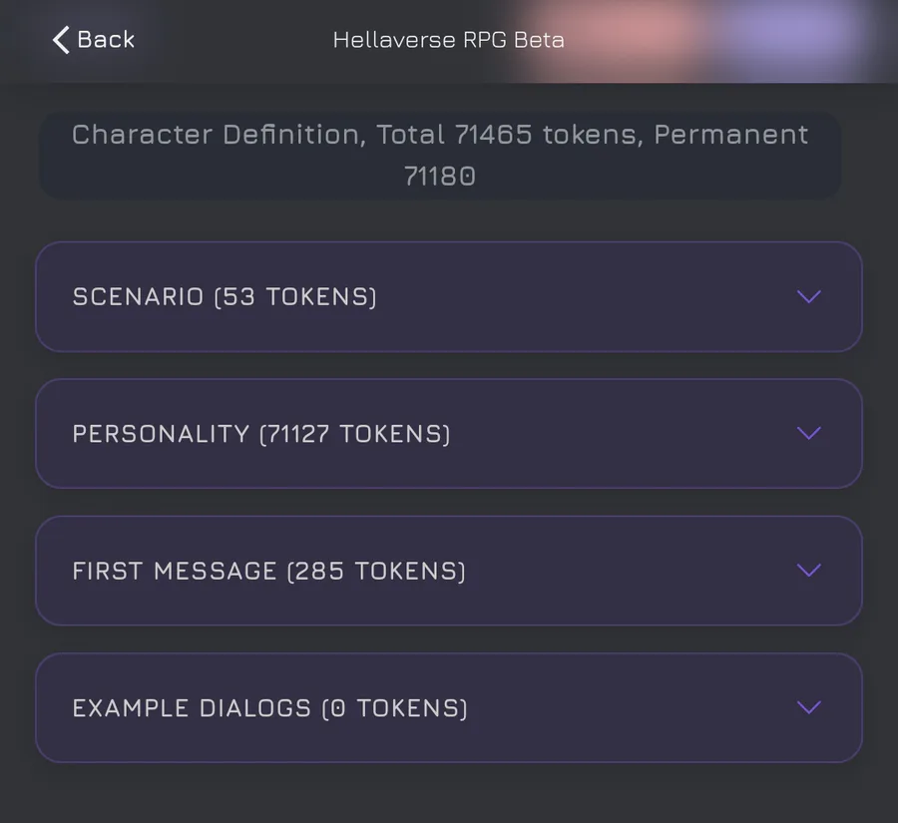Open the PERSONALITY section label

click(161, 434)
